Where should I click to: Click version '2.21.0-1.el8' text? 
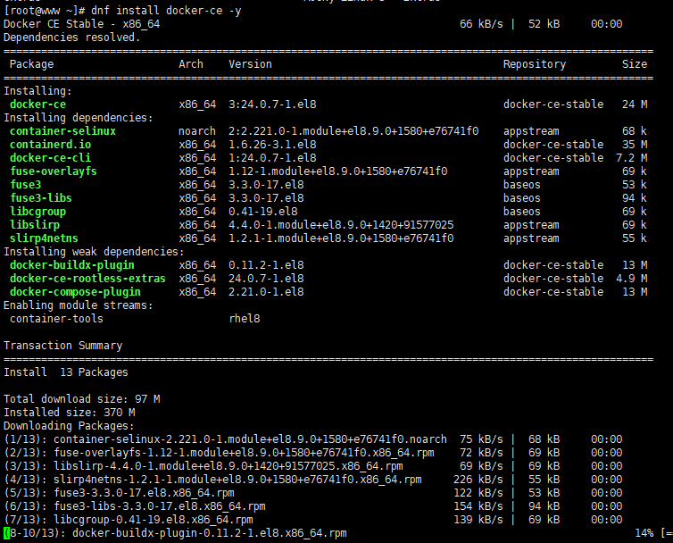(266, 292)
